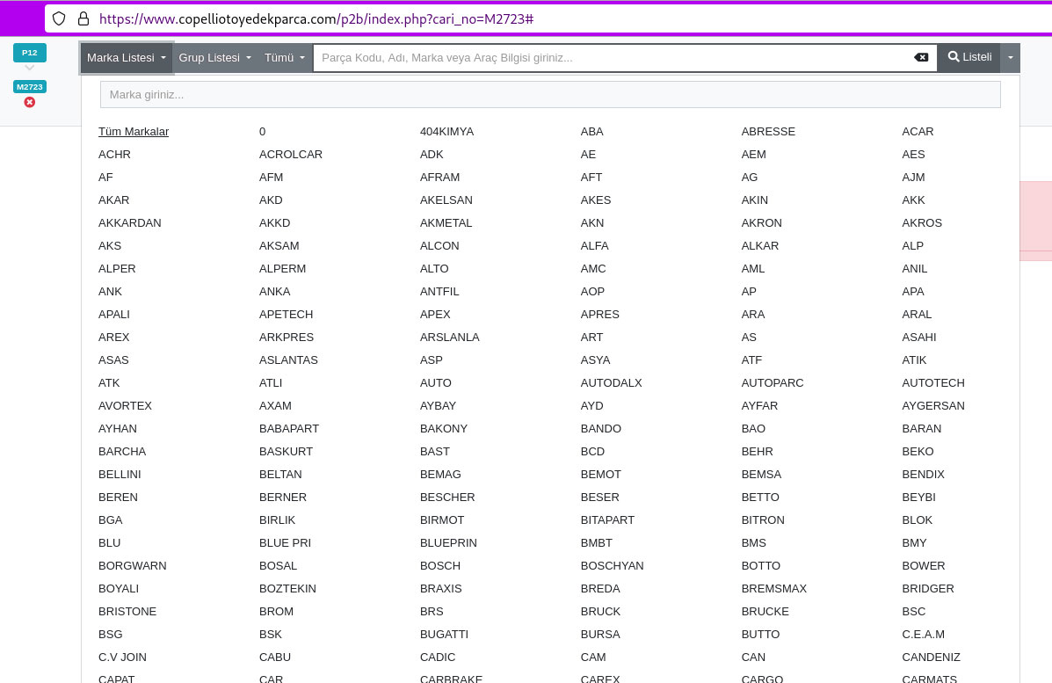Focus the Parça Kodu search field
The width and height of the screenshot is (1052, 683).
[x=613, y=57]
